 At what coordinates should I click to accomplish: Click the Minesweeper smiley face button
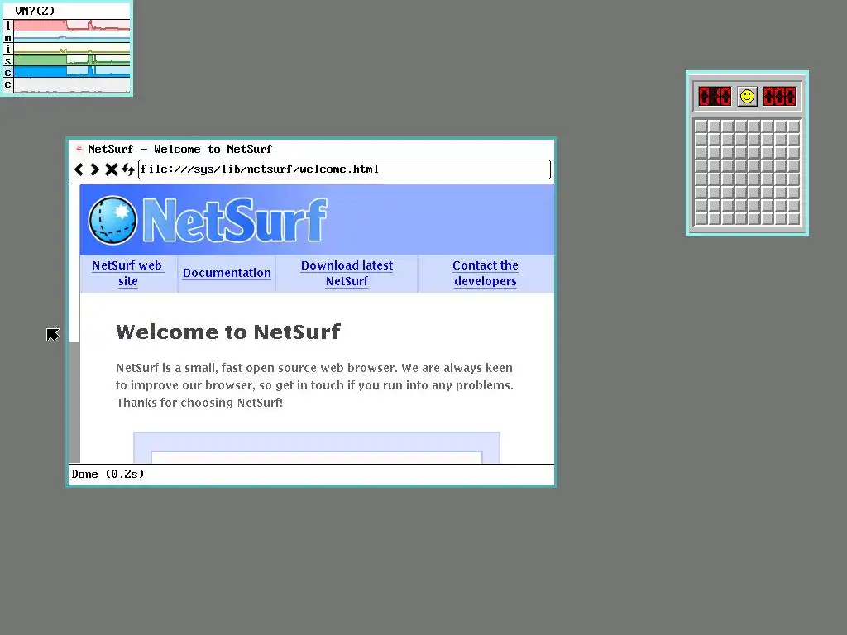pyautogui.click(x=747, y=97)
